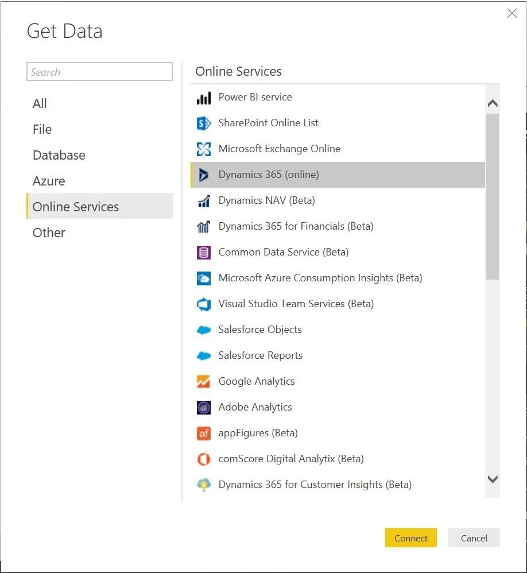The height and width of the screenshot is (573, 527).
Task: Click the Dynamics NAV (Beta) icon
Action: pyautogui.click(x=204, y=201)
